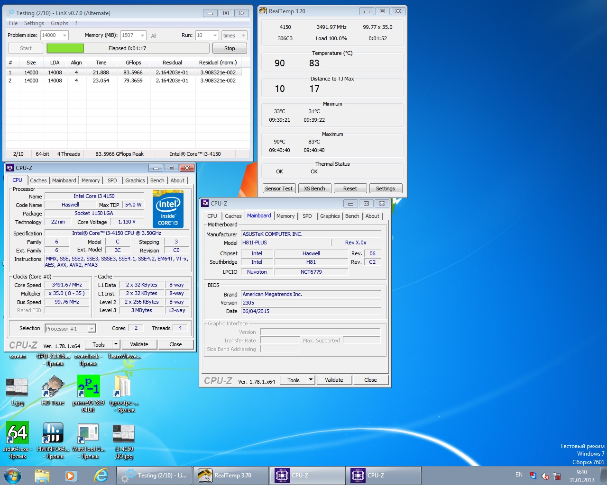Open the Tools dropdown arrow in CPU-Z Mainboard window
Image resolution: width=607 pixels, height=485 pixels.
311,380
